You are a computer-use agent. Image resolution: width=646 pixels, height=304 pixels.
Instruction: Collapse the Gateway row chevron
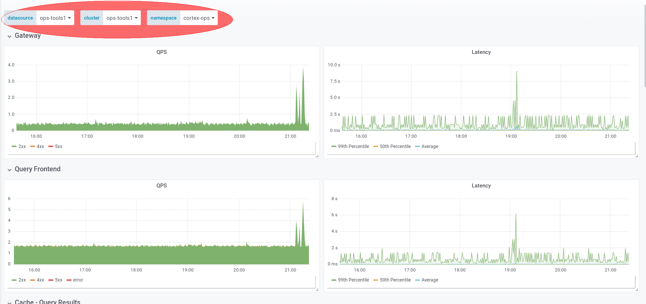click(10, 36)
